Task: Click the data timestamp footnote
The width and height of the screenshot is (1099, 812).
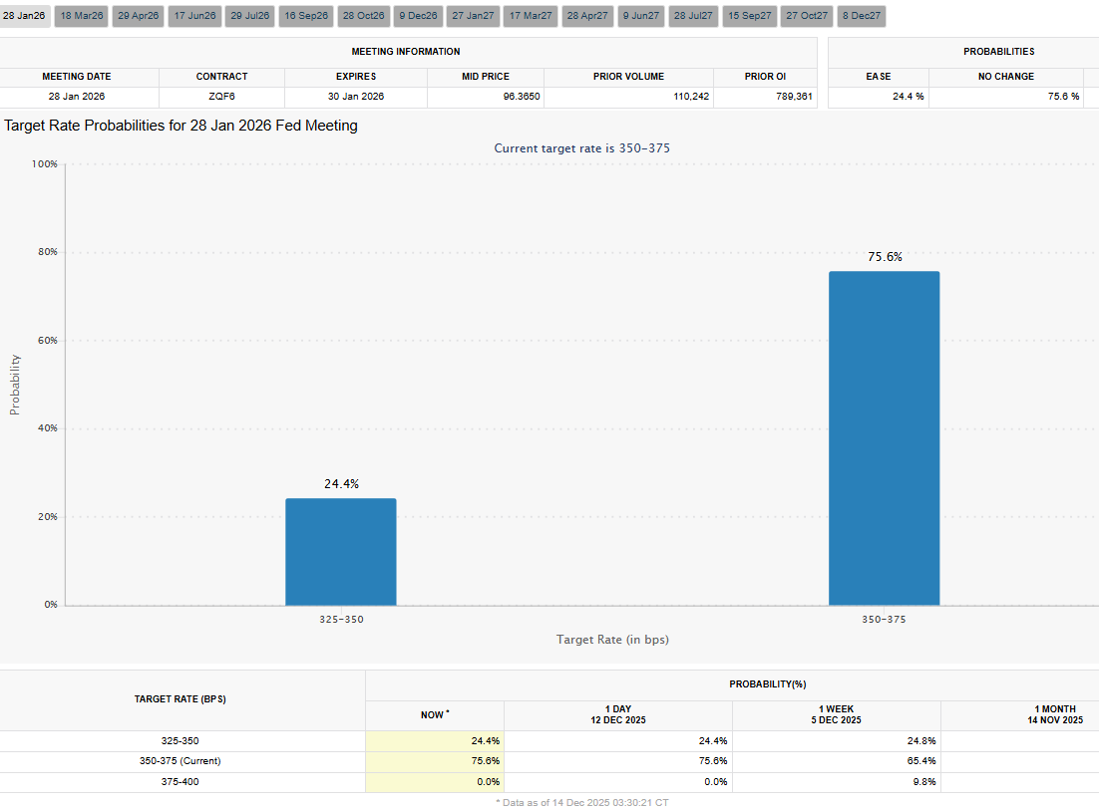Action: 581,803
